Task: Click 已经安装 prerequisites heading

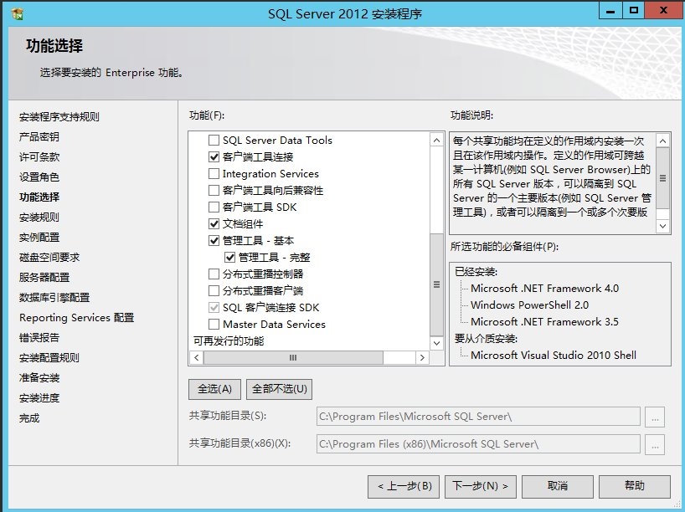Action: (x=476, y=272)
